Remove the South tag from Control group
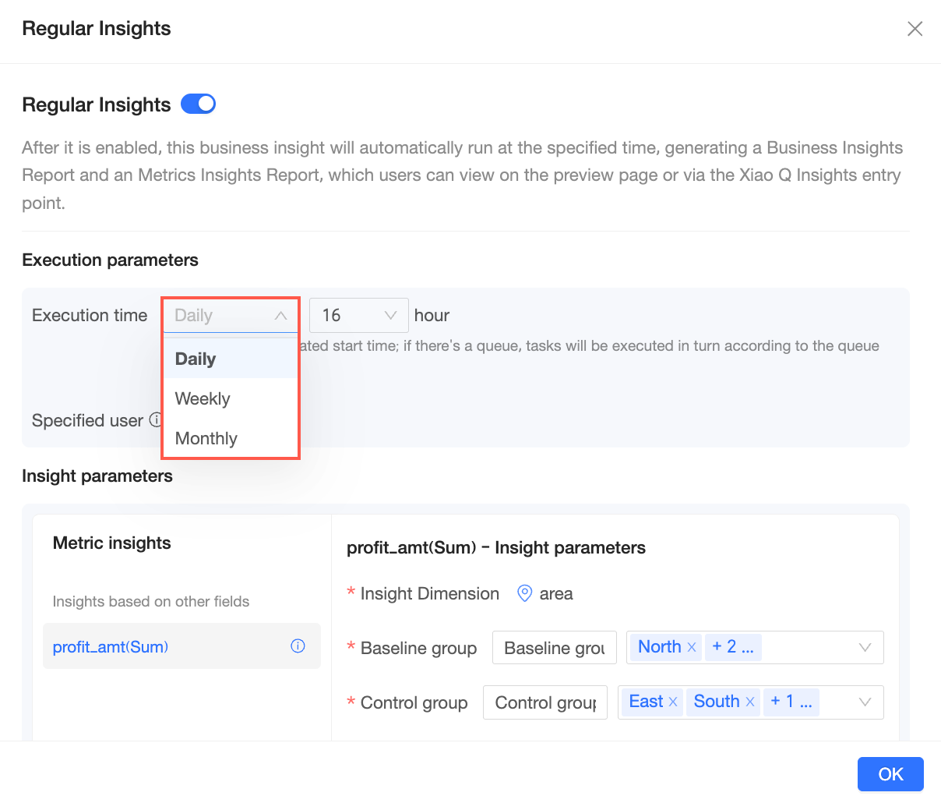The width and height of the screenshot is (941, 803). pyautogui.click(x=749, y=702)
